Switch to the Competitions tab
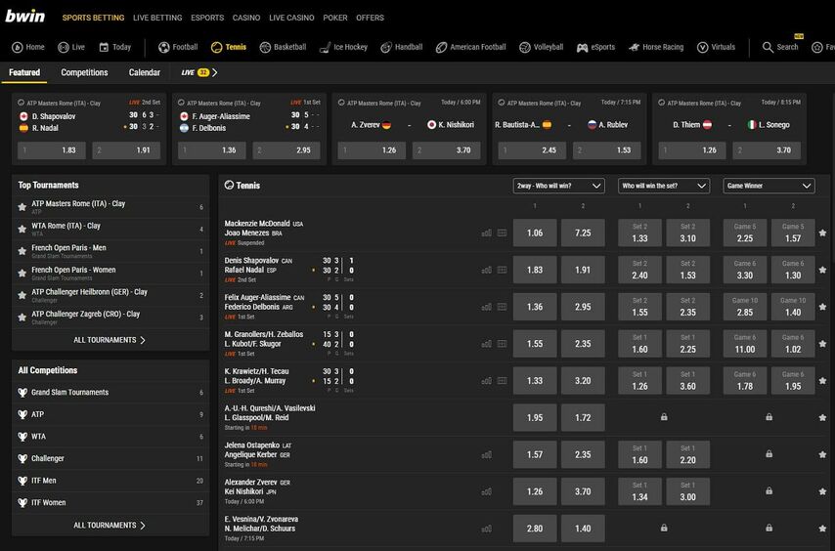 [x=84, y=72]
